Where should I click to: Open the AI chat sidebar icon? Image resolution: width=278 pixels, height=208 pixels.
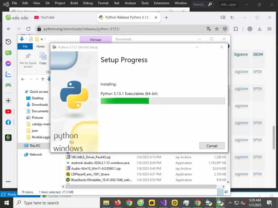tap(8, 53)
